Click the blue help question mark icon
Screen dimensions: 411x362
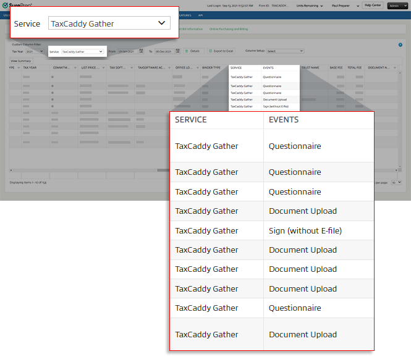click(400, 45)
